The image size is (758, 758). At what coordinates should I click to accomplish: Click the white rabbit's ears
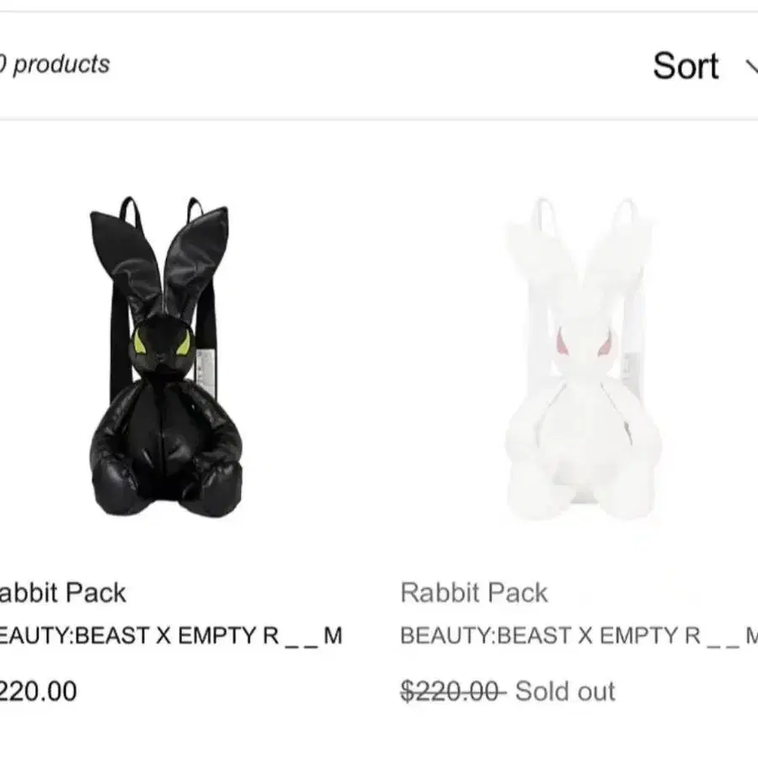(x=581, y=256)
